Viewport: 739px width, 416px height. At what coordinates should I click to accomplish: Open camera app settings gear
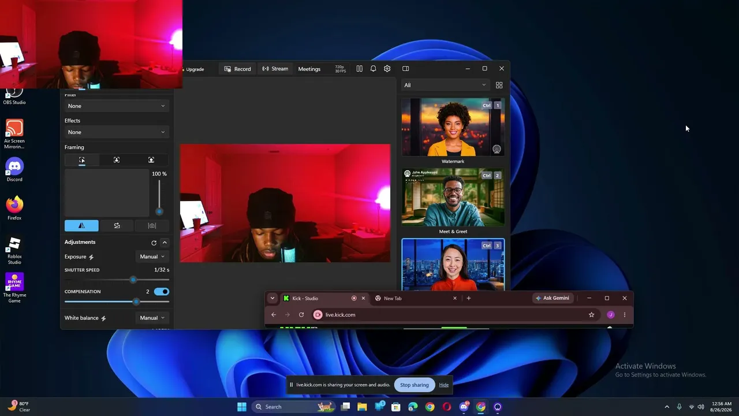(387, 69)
